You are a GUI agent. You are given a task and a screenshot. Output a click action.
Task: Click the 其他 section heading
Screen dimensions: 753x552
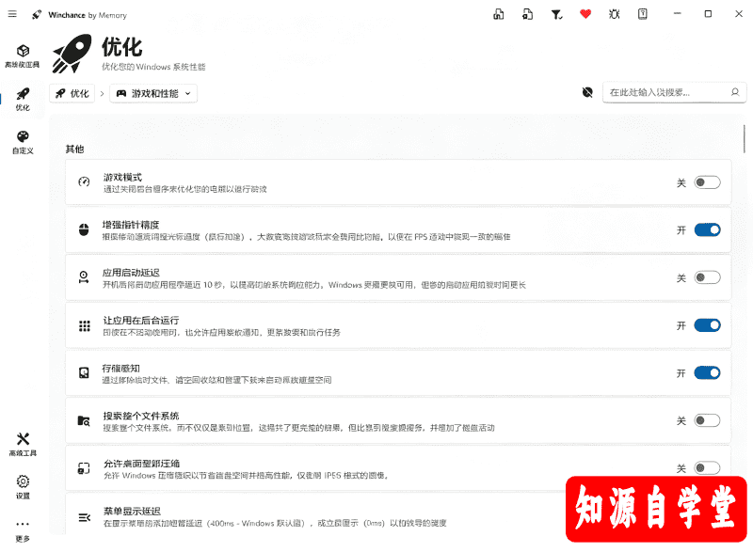click(x=75, y=150)
